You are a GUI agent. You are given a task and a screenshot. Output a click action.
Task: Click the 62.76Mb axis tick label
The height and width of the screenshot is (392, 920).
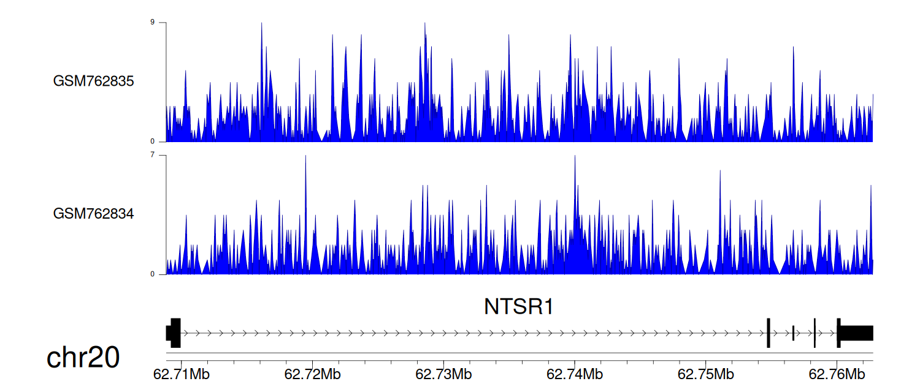point(837,373)
